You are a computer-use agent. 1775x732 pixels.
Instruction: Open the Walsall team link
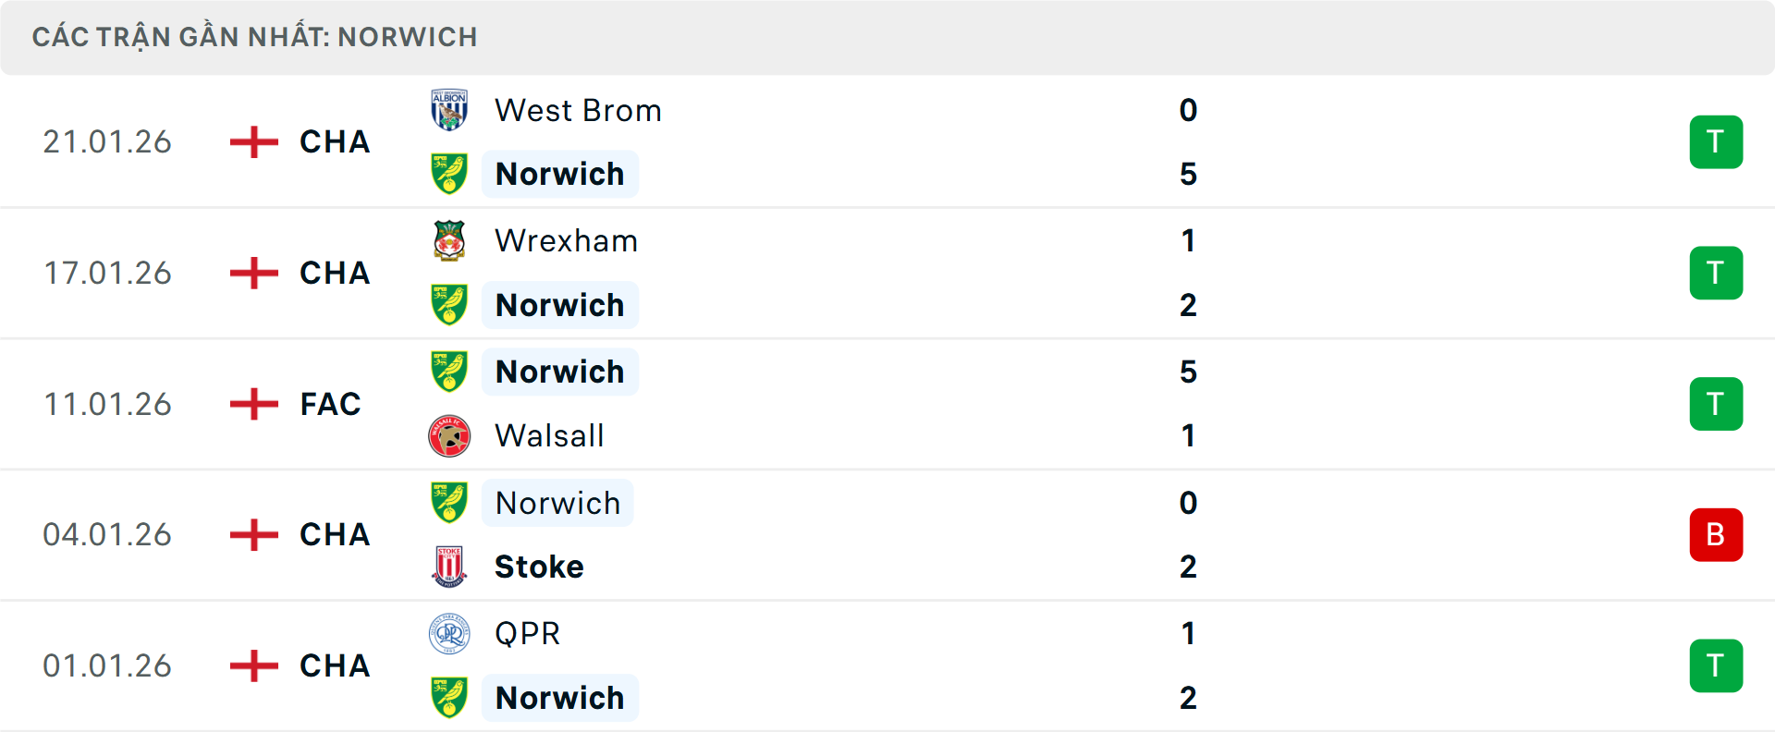click(x=549, y=436)
